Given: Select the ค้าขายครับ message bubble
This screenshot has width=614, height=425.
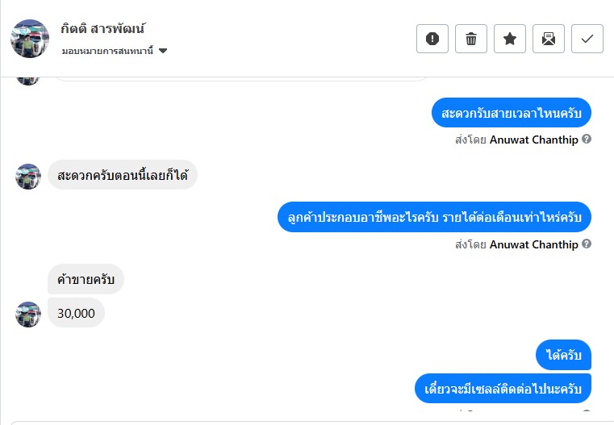Looking at the screenshot, I should click(86, 279).
